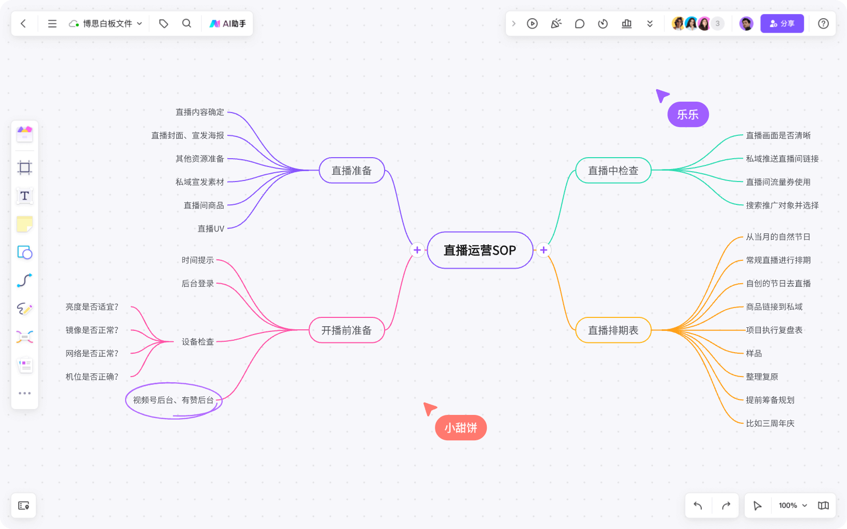Open the Timer tool

[x=603, y=23]
